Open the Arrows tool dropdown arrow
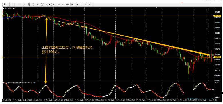Screen dimensions: 223x104 tap(49, 5)
